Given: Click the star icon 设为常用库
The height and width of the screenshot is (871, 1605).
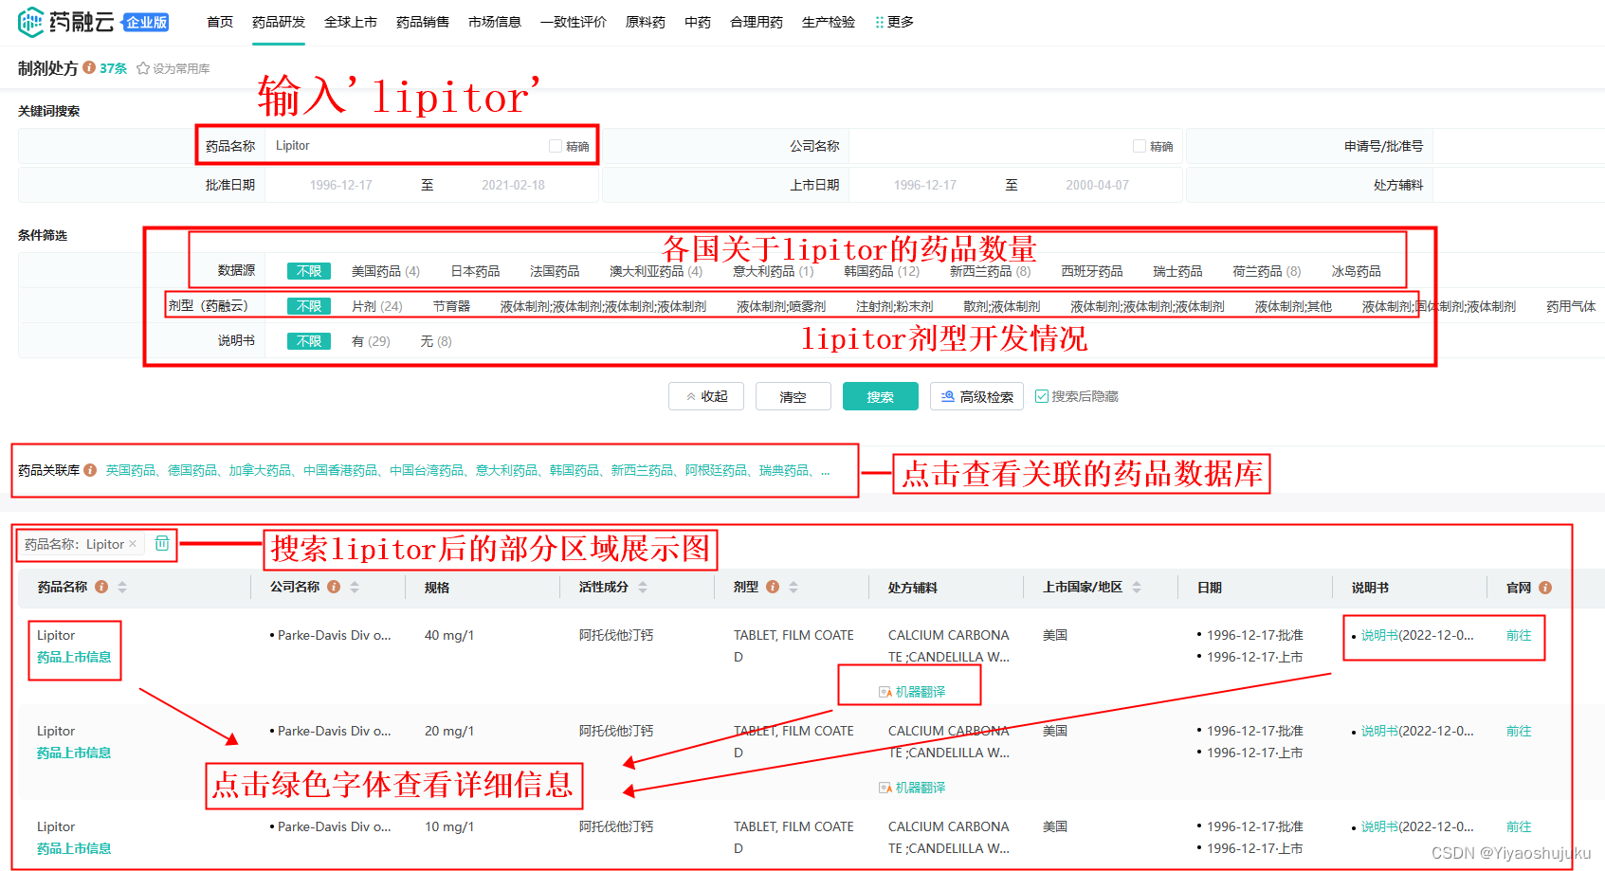Looking at the screenshot, I should (143, 68).
